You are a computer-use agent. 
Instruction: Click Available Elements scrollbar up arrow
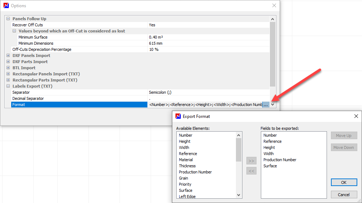pos(238,135)
